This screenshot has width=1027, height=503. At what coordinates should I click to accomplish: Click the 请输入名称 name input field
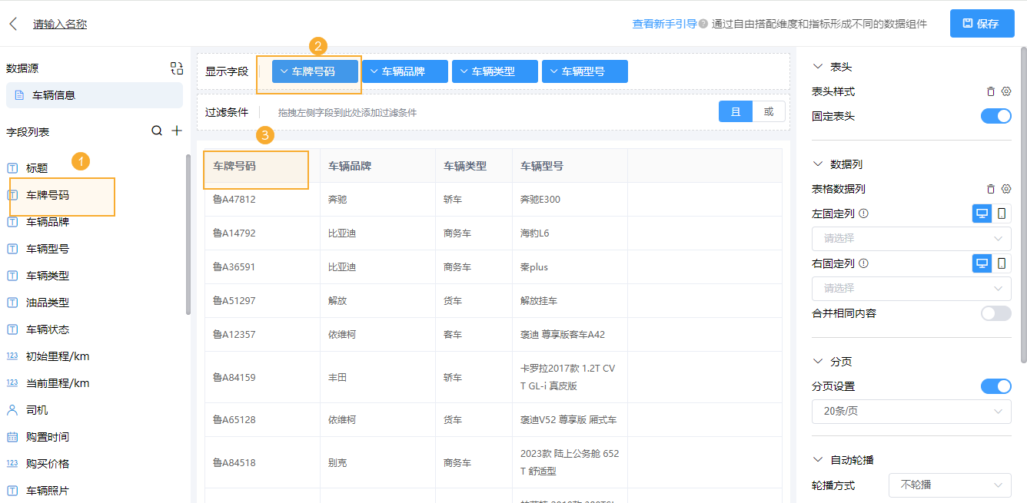click(x=58, y=24)
